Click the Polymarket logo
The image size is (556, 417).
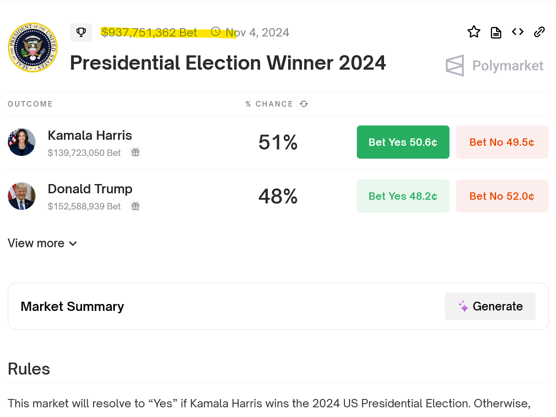pos(494,66)
